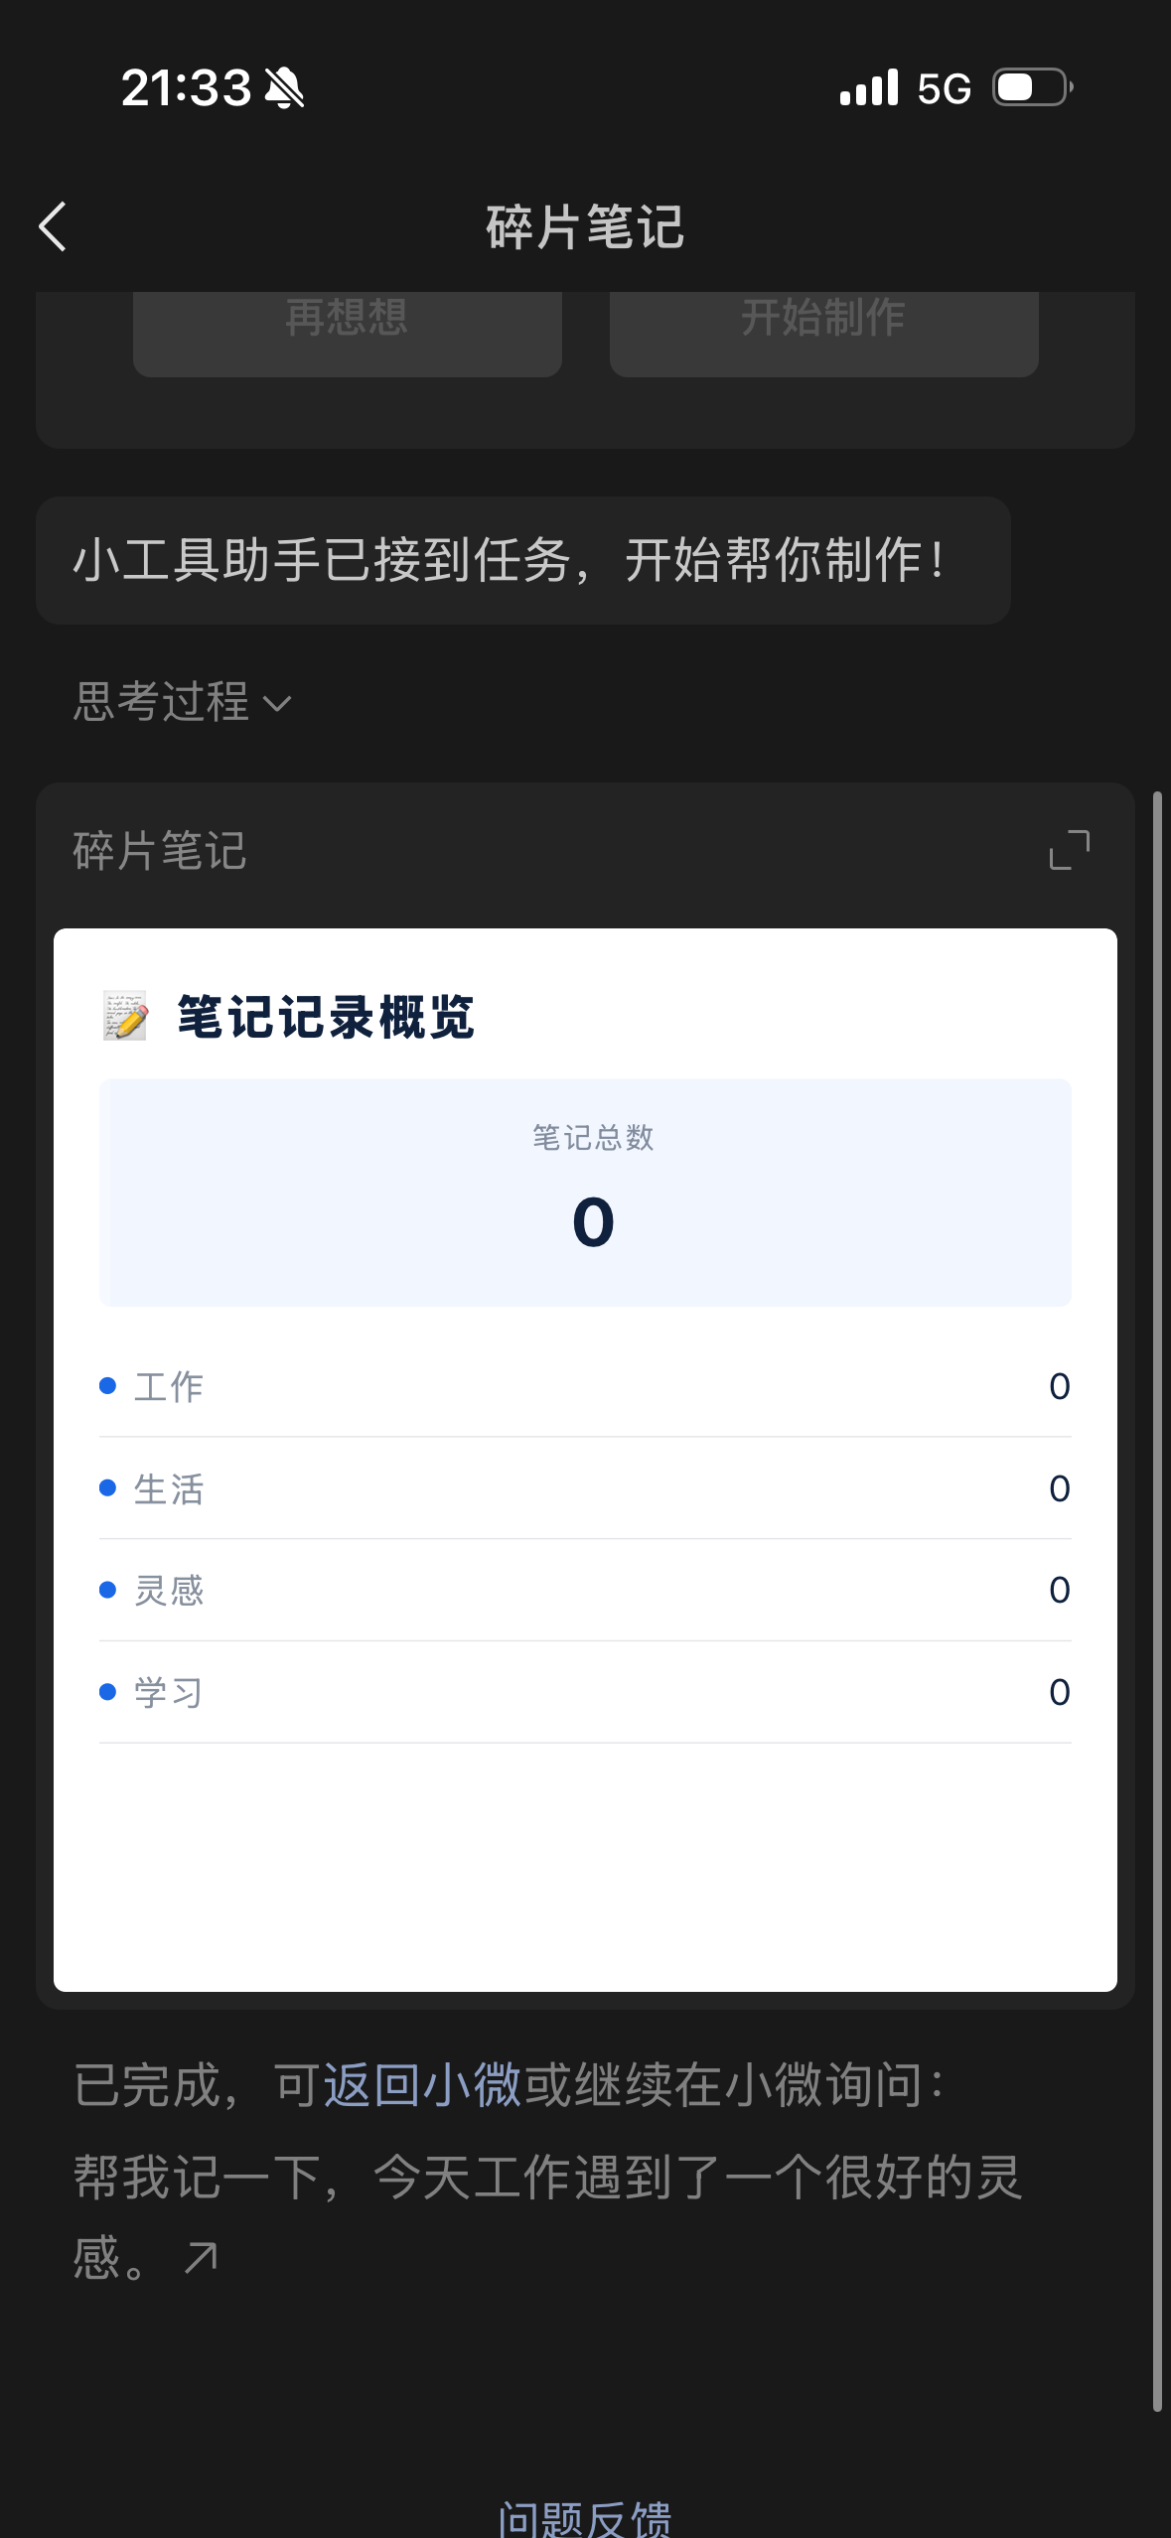The image size is (1171, 2538).
Task: Tap the battery indicator icon
Action: (1034, 87)
